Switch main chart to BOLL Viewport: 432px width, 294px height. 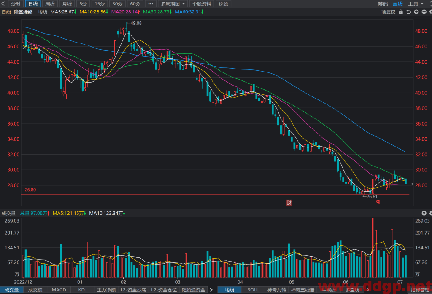pyautogui.click(x=253, y=290)
